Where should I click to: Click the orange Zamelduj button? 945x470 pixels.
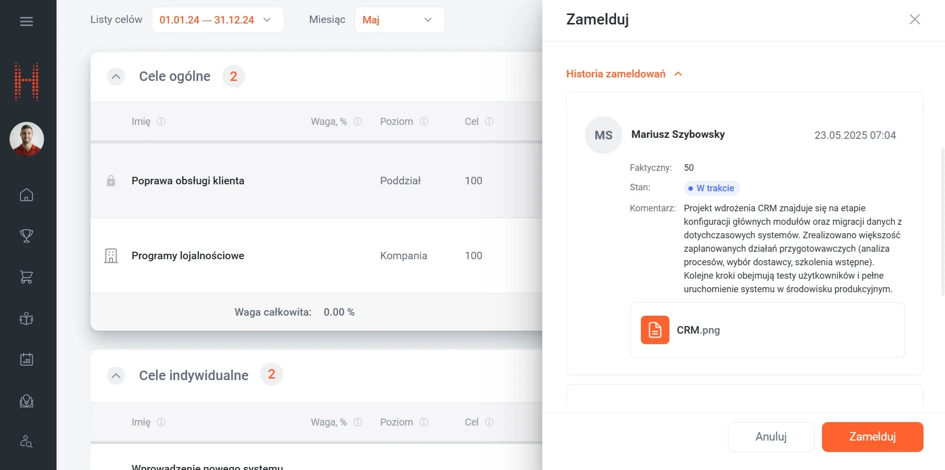(x=872, y=437)
